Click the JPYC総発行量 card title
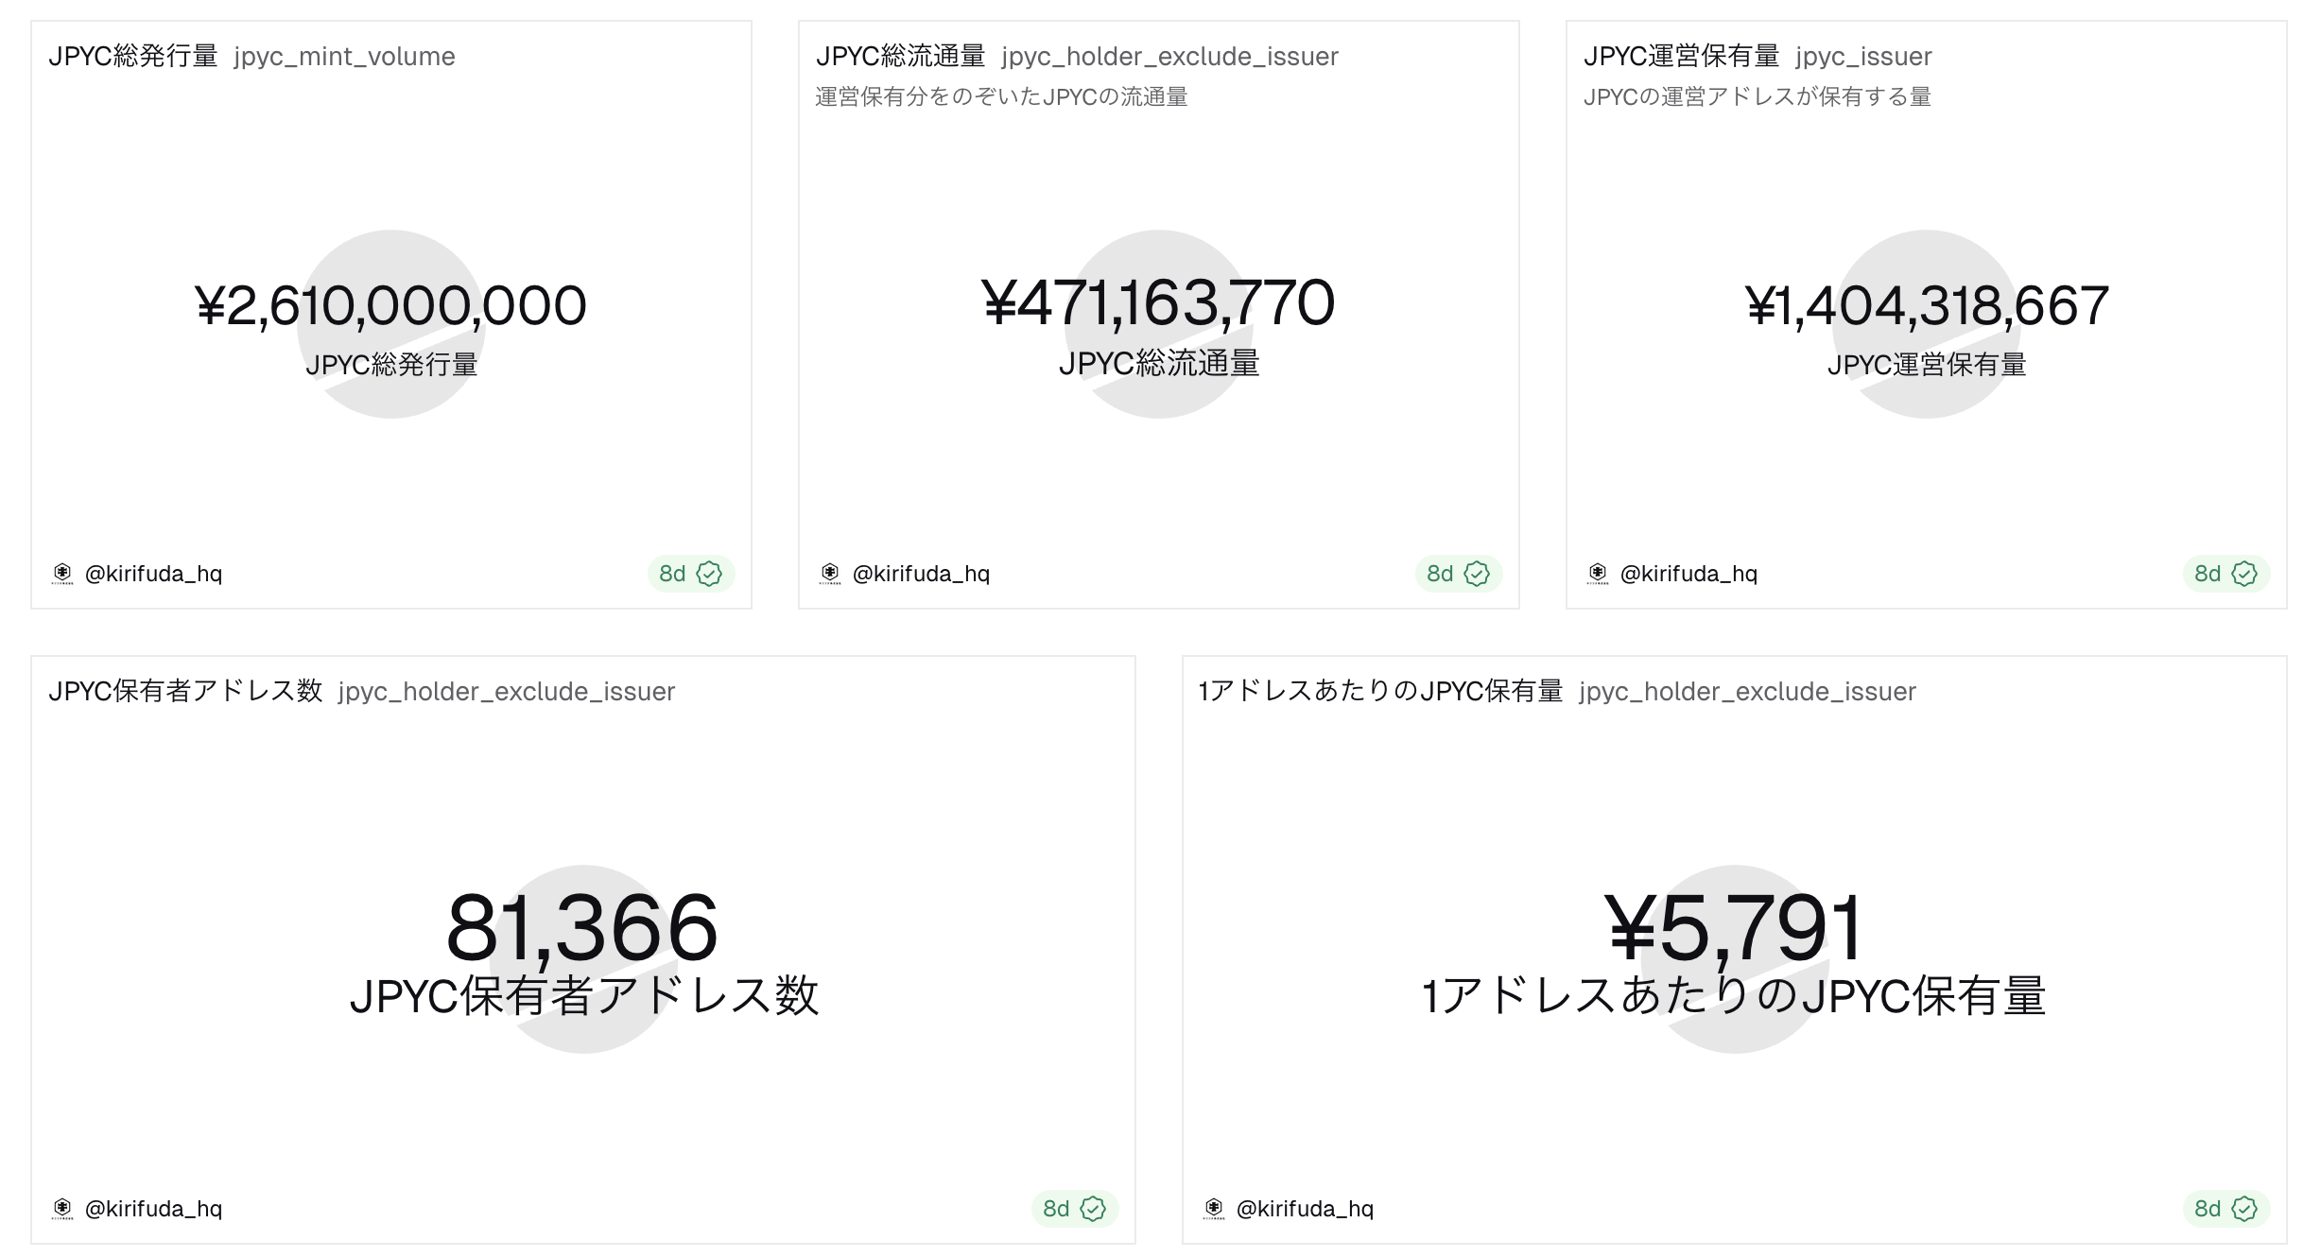Image resolution: width=2303 pixels, height=1257 pixels. pos(133,57)
